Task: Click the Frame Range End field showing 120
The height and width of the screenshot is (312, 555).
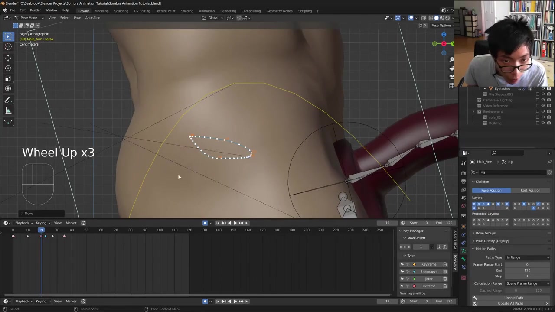Action: click(x=527, y=270)
